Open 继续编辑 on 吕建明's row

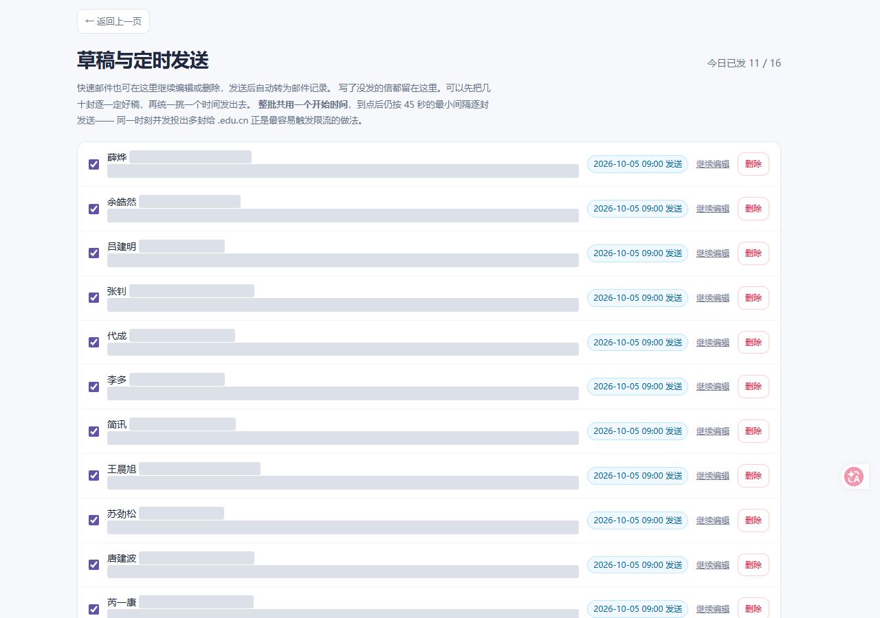pos(713,253)
